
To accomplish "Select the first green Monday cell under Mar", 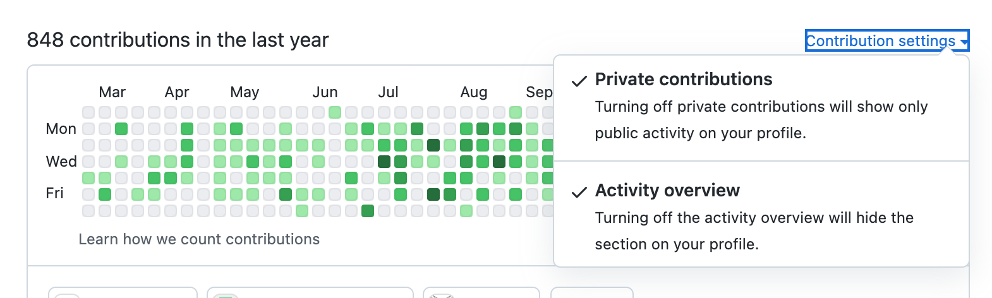I will pyautogui.click(x=121, y=129).
